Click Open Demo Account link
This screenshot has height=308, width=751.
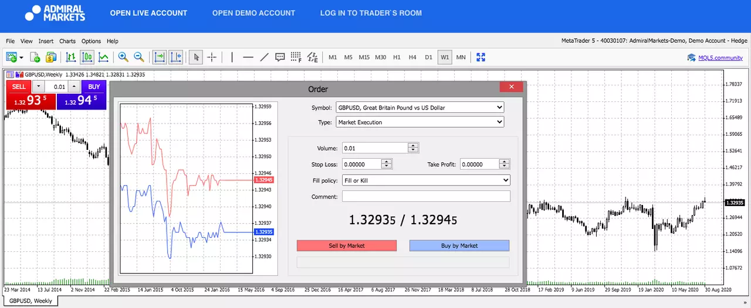[x=254, y=13]
